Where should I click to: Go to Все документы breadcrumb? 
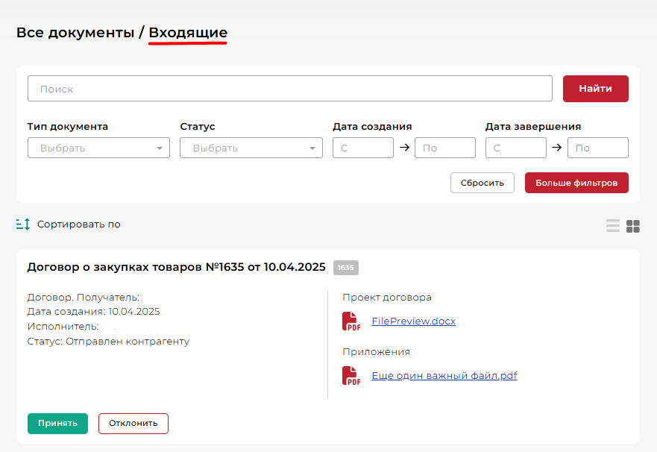coord(74,33)
